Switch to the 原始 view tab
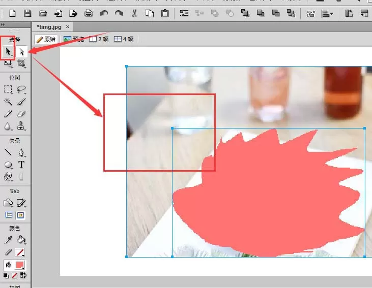Image resolution: width=372 pixels, height=288 pixels. coord(46,39)
